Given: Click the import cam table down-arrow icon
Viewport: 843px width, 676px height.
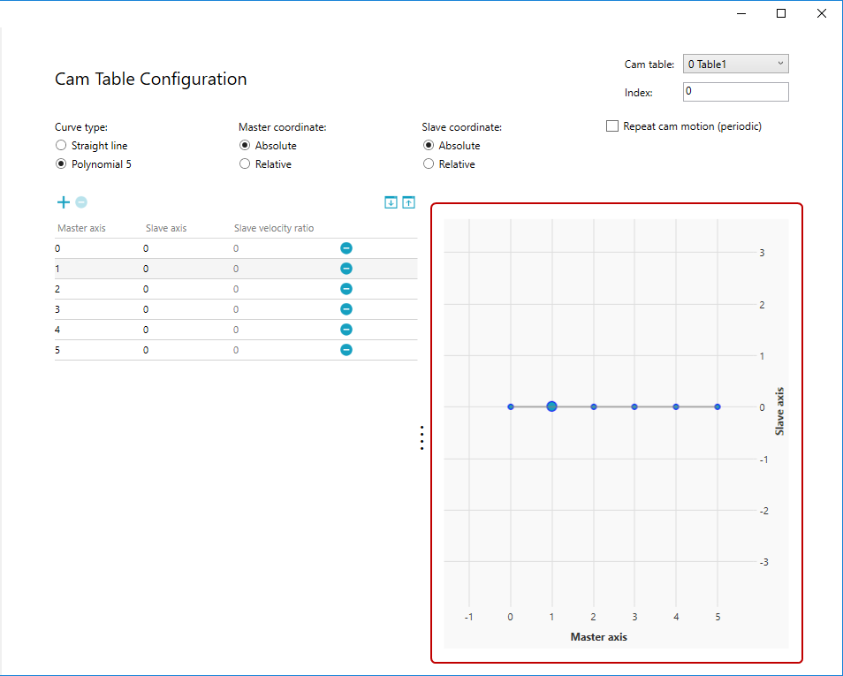Looking at the screenshot, I should [391, 202].
